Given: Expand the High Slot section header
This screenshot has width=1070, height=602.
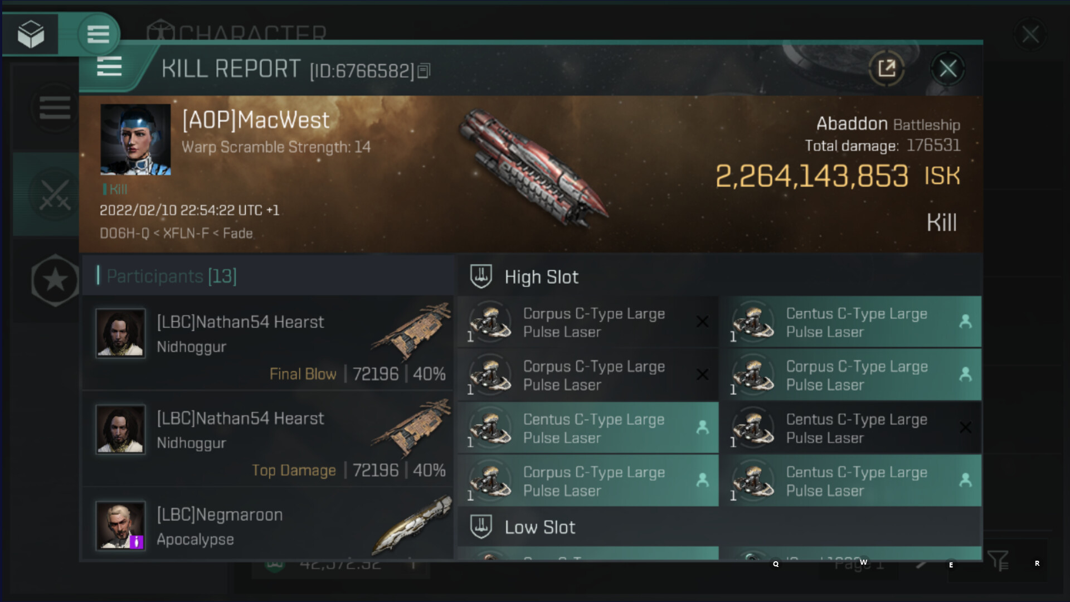Looking at the screenshot, I should pos(719,276).
